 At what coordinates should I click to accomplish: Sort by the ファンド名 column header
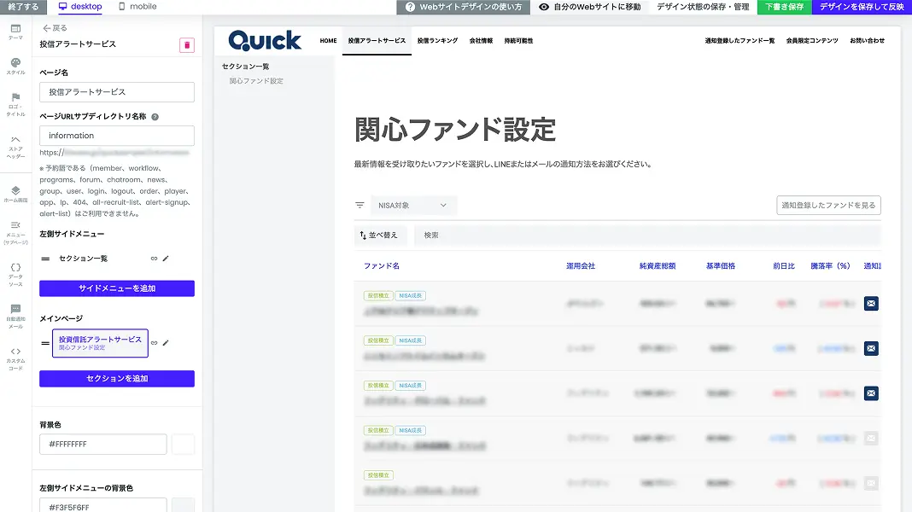point(382,266)
